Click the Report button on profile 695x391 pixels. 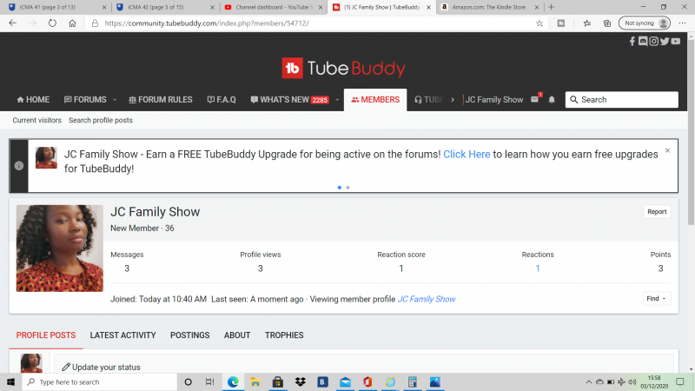pos(657,211)
